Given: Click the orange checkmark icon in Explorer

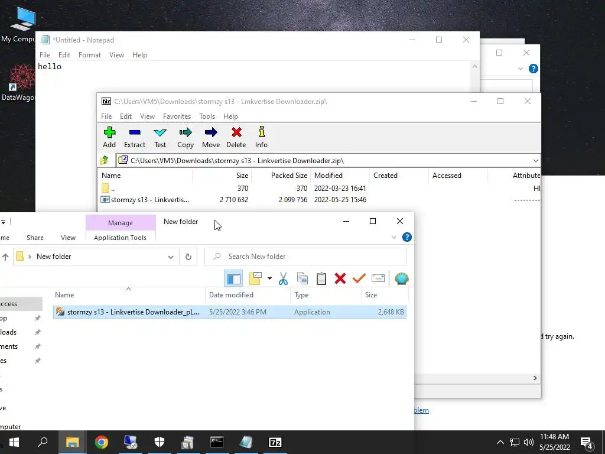Looking at the screenshot, I should (359, 279).
